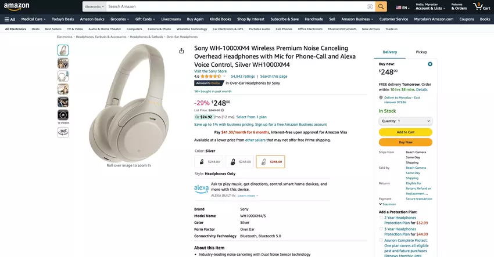The width and height of the screenshot is (494, 257).
Task: Click the Add to Cart button
Action: point(405,132)
